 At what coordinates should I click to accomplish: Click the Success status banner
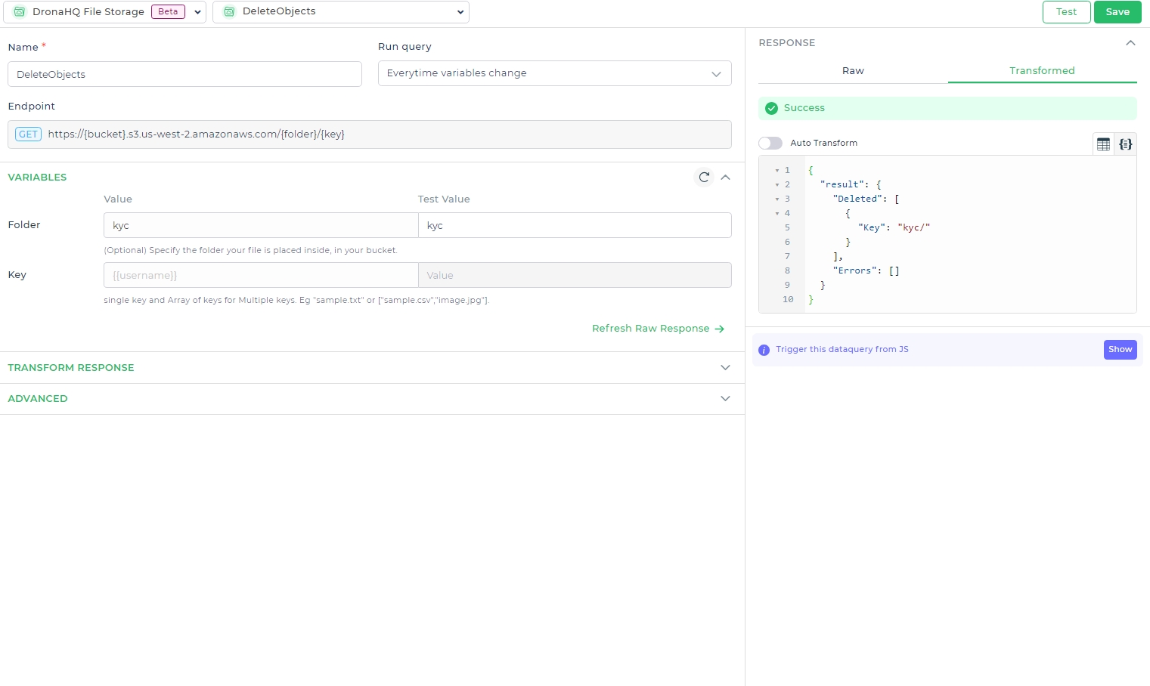click(947, 108)
